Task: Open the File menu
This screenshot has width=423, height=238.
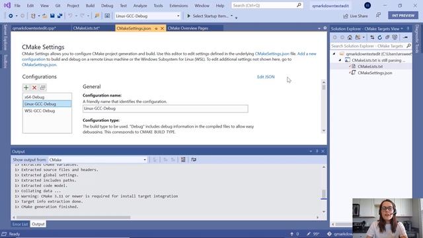Action: point(17,5)
